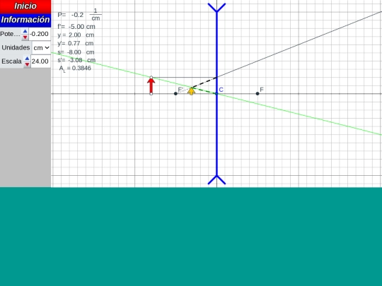Click the f'= -5.00 cm readout
This screenshot has width=382, height=286.
(76, 27)
